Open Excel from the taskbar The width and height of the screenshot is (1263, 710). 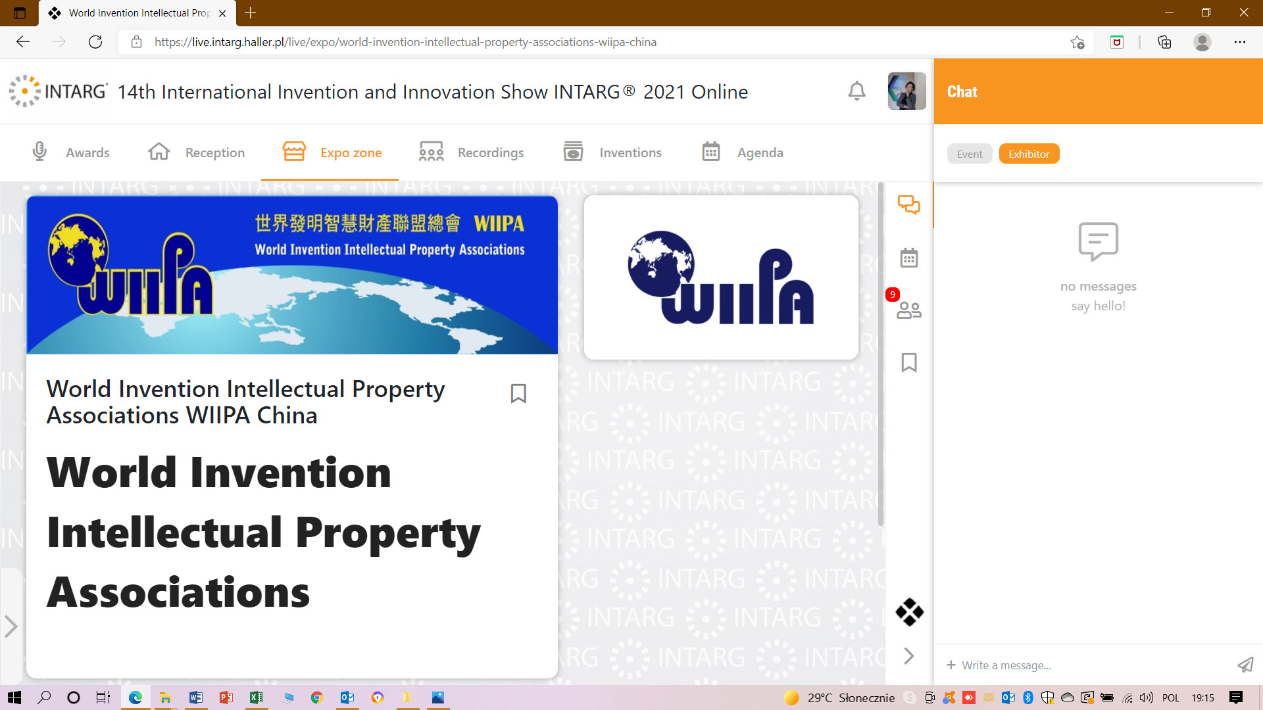[256, 698]
